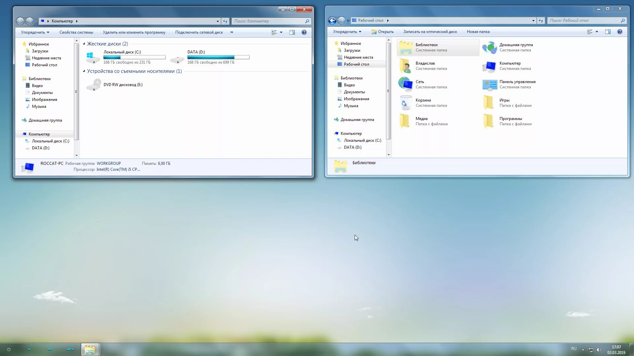
Task: Select Изображения in Рабочий стол window sidebar
Action: pos(356,99)
